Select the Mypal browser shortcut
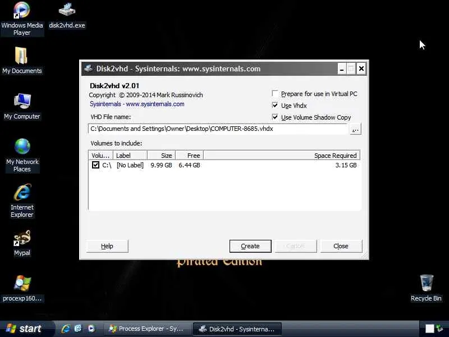The image size is (449, 337). (x=22, y=243)
